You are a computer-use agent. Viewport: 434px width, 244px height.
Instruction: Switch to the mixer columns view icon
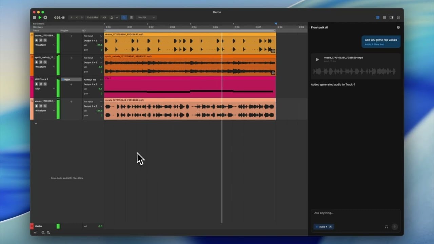tap(384, 17)
